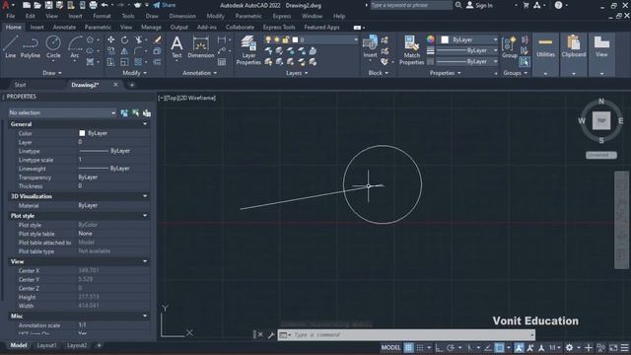Click the Match Properties tool
This screenshot has height=355, width=631.
point(411,50)
